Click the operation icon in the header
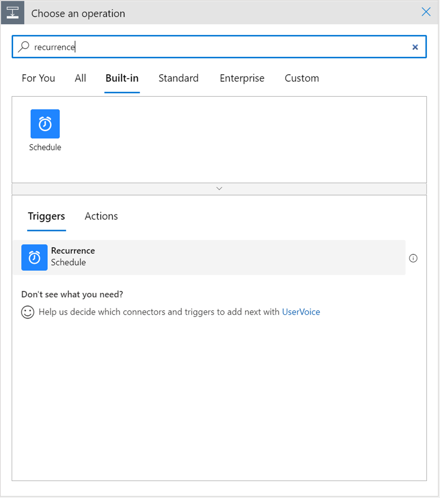Image resolution: width=440 pixels, height=498 pixels. pyautogui.click(x=12, y=13)
